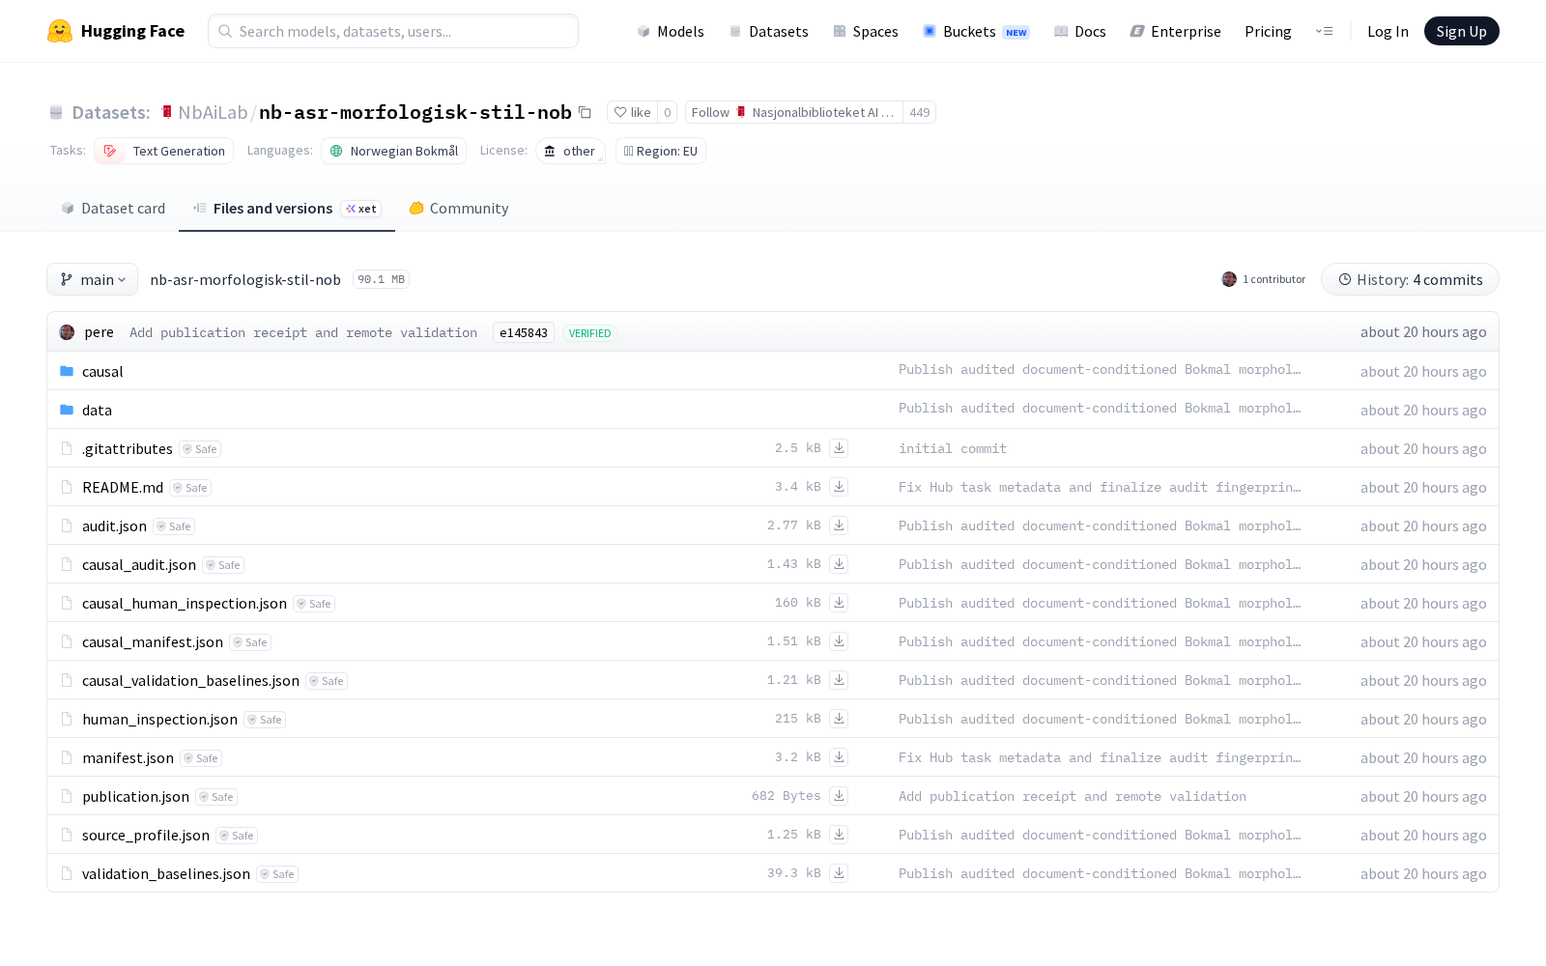Copy dataset name with clipboard icon
This screenshot has width=1546, height=966.
click(585, 112)
